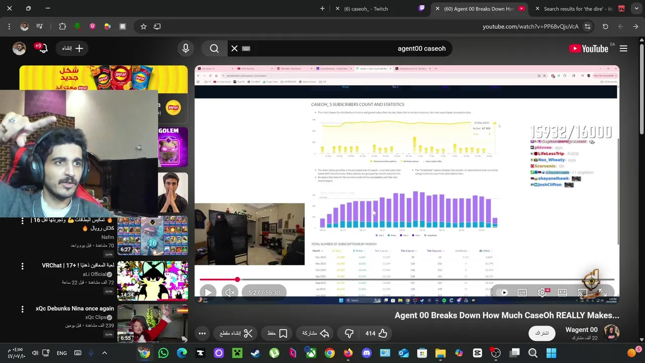
Task: Switch to the Agent 00 Breaks Down tab
Action: 480,9
